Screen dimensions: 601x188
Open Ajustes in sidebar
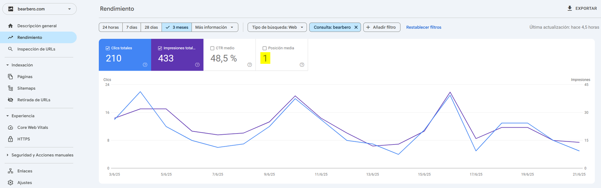pyautogui.click(x=38, y=183)
